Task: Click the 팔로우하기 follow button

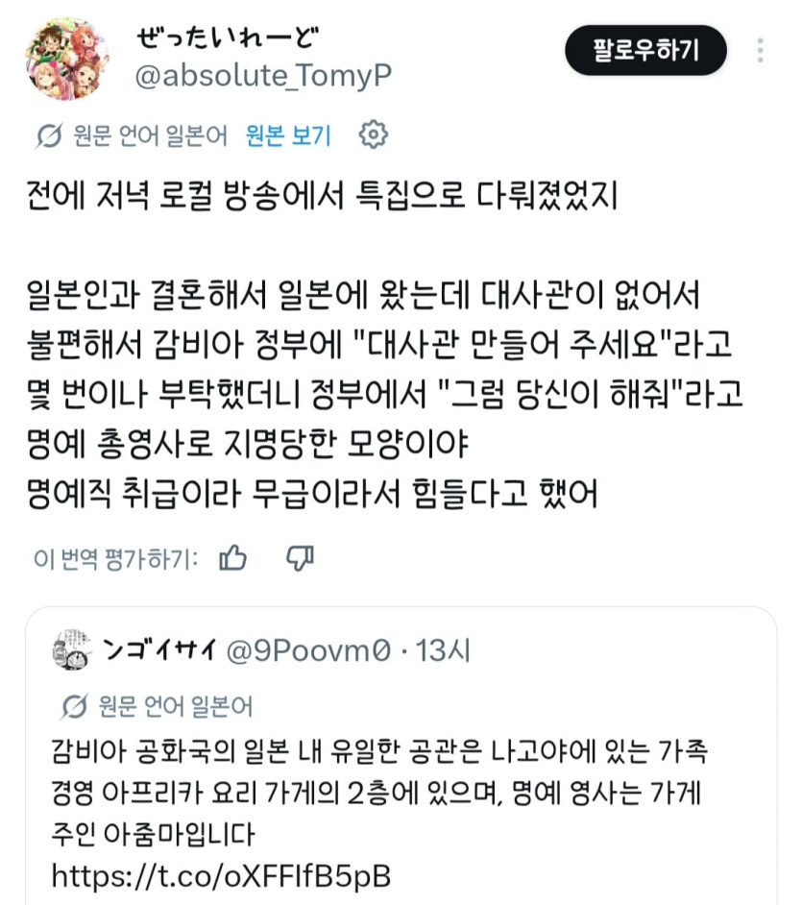Action: pos(645,50)
